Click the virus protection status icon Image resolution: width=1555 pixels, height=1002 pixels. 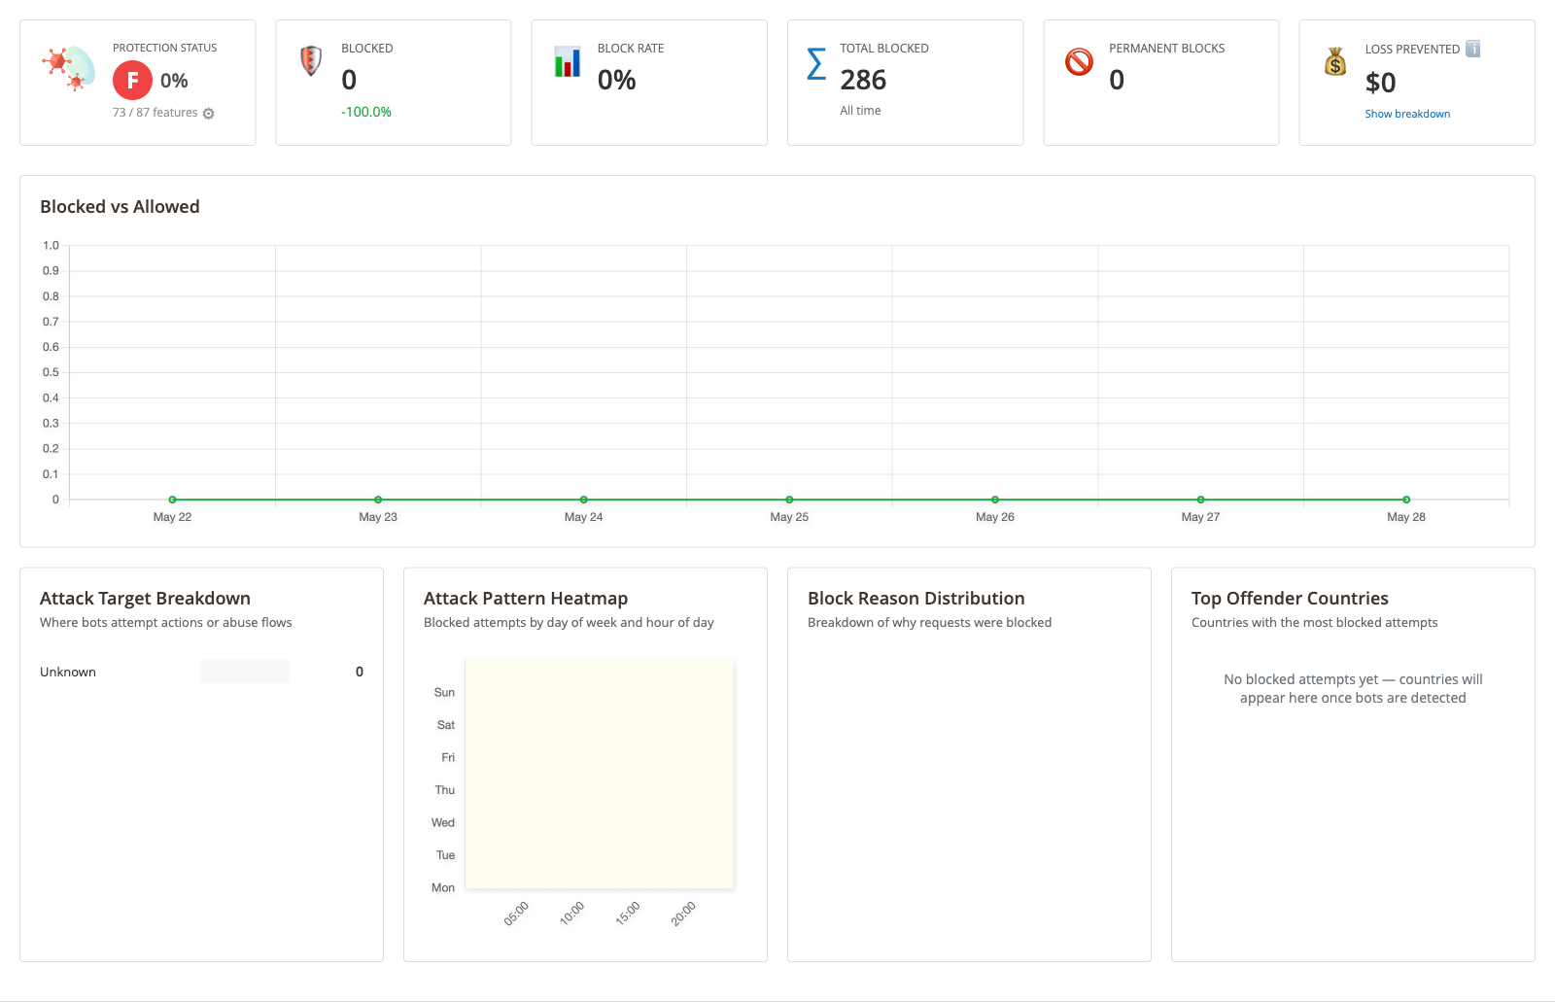click(68, 68)
